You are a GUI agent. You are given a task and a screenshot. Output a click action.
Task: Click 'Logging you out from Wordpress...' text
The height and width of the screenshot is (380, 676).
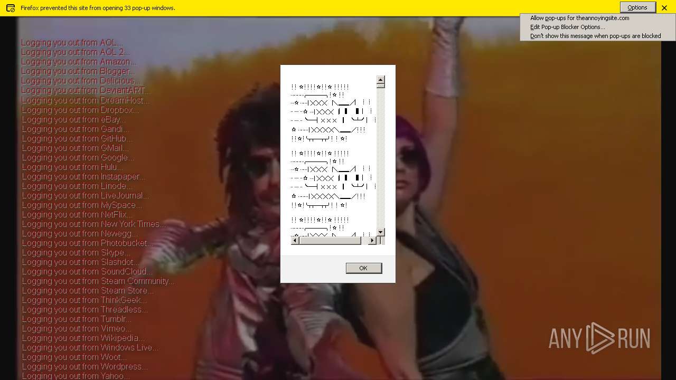84,366
